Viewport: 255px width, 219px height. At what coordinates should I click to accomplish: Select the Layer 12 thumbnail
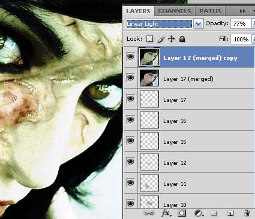pos(149,162)
